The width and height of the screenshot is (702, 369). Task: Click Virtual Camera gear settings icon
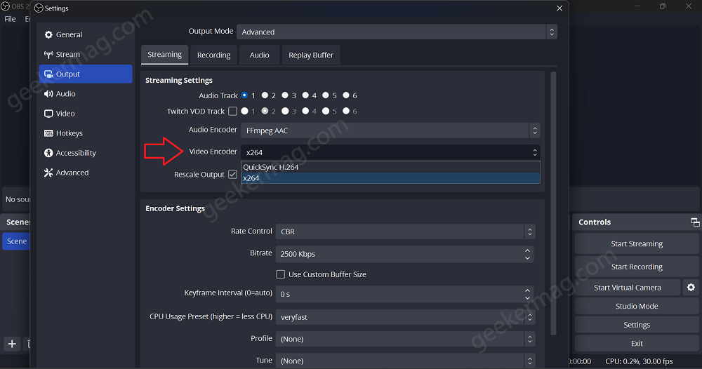[x=691, y=287]
